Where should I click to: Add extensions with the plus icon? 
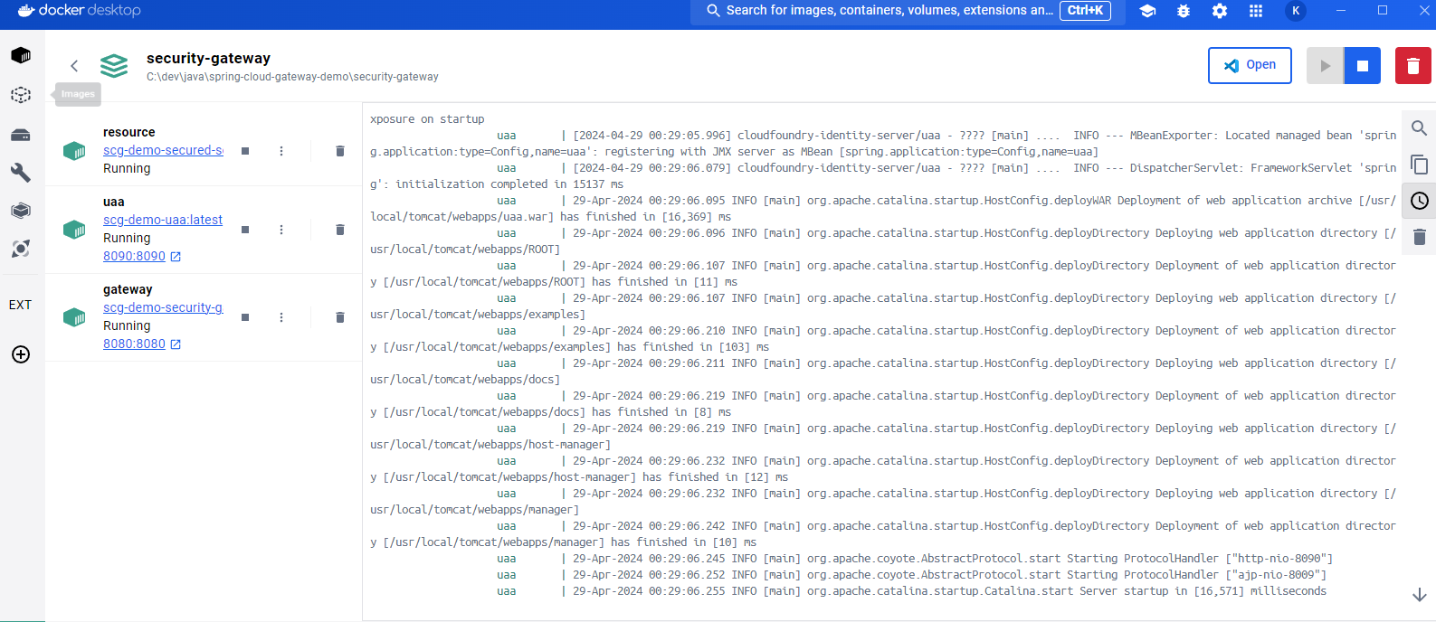[x=21, y=354]
